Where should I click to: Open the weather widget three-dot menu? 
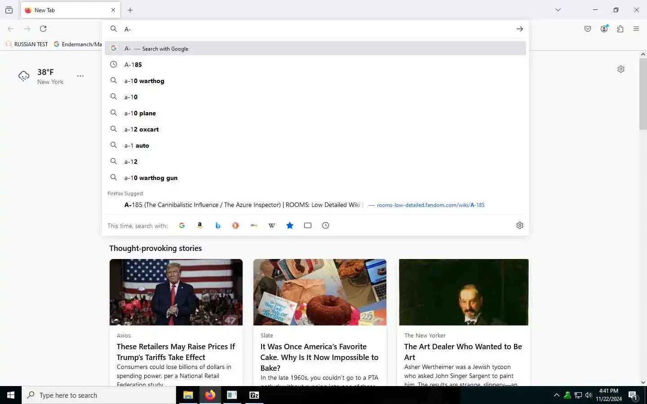tap(80, 76)
